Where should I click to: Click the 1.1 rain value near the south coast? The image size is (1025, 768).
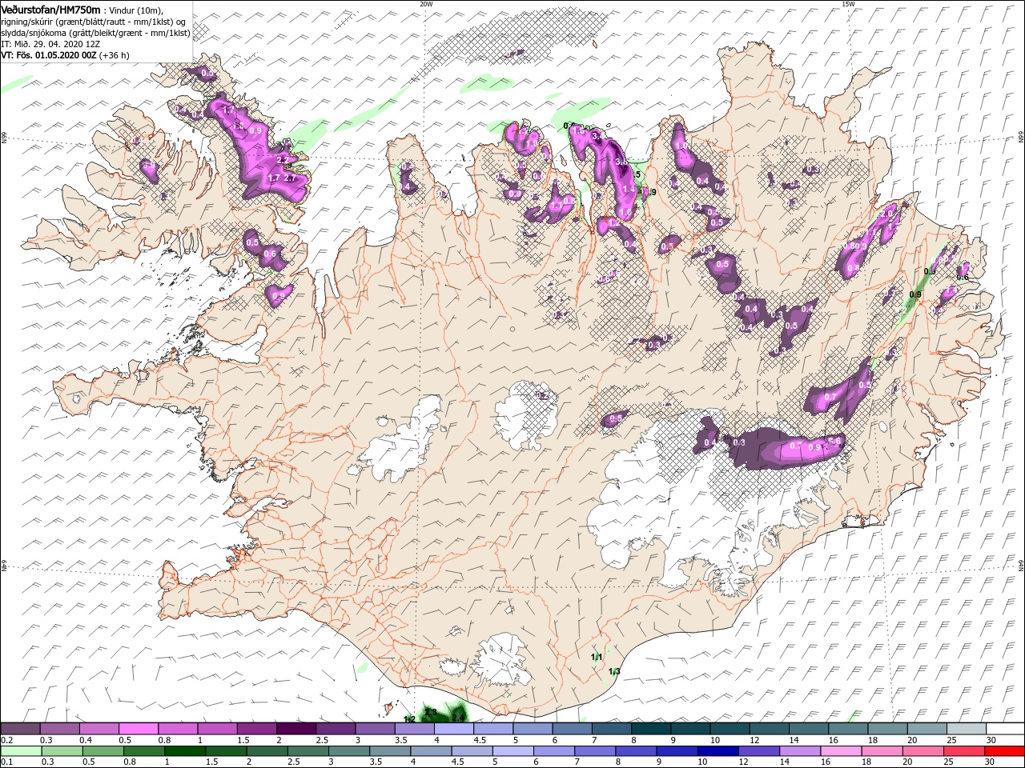coord(596,657)
